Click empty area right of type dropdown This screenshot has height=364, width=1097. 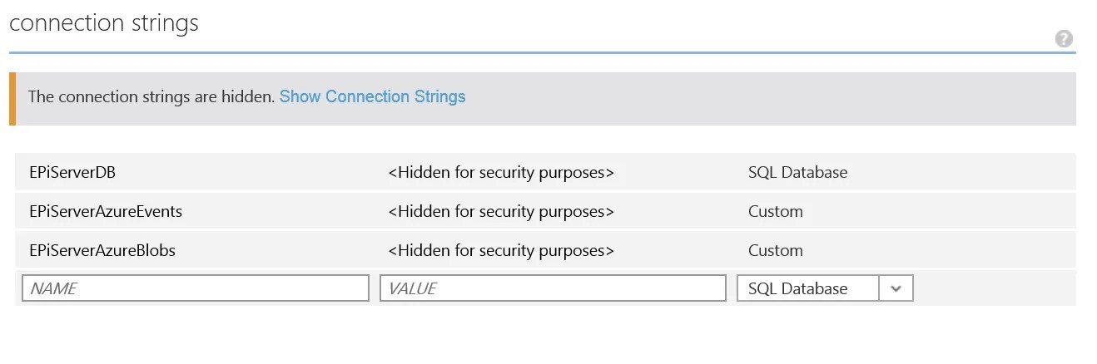tap(995, 288)
